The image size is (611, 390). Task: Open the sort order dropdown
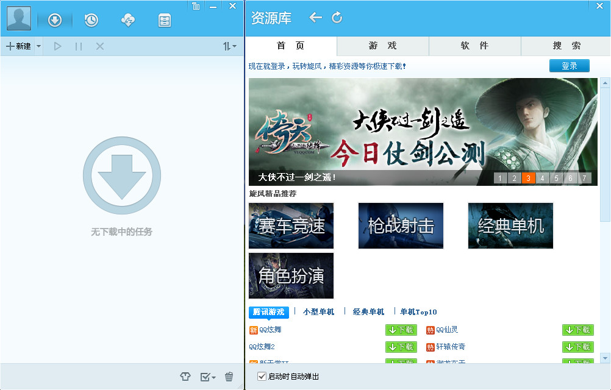pos(229,46)
